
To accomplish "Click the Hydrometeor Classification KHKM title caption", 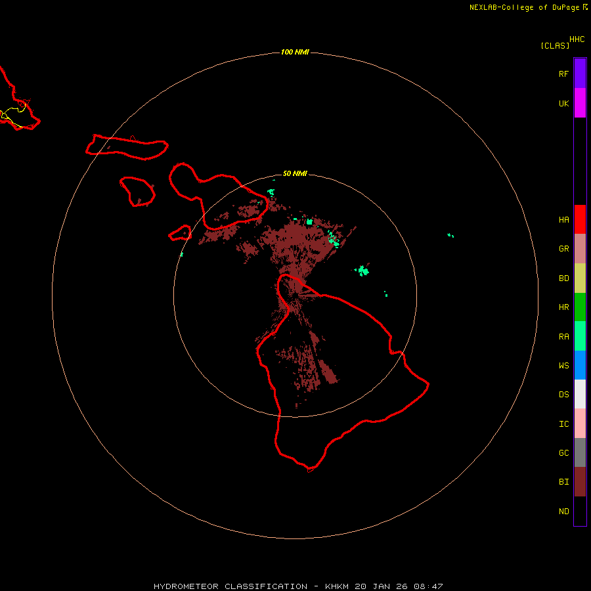I will coord(298,586).
